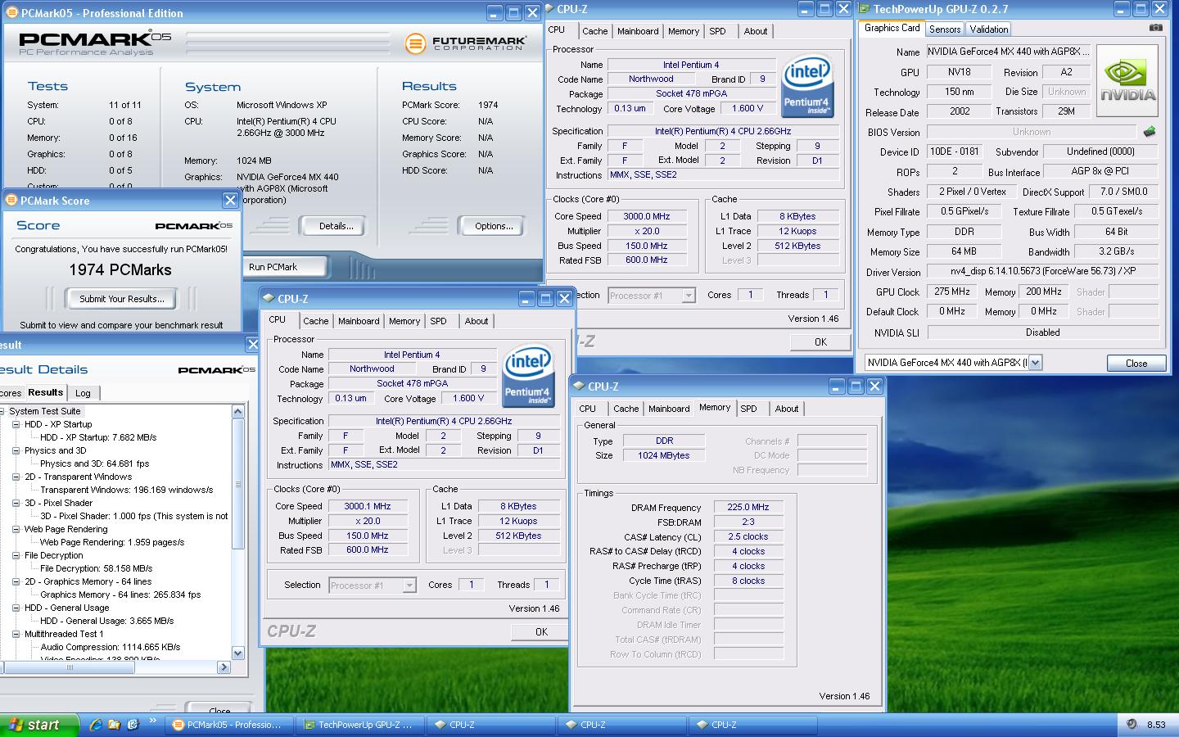Viewport: 1179px width, 737px height.
Task: Close the PCMark Score dialog
Action: pyautogui.click(x=230, y=200)
